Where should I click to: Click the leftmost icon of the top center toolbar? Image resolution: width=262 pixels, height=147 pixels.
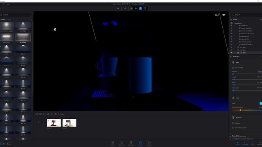click(x=118, y=9)
